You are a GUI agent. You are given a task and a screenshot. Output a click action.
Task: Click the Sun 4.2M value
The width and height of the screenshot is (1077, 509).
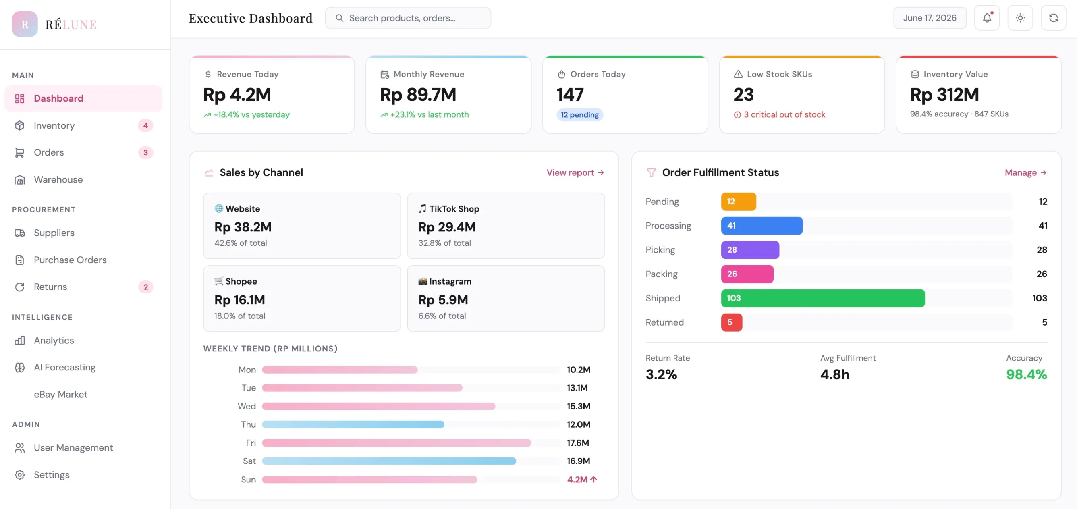pyautogui.click(x=581, y=479)
